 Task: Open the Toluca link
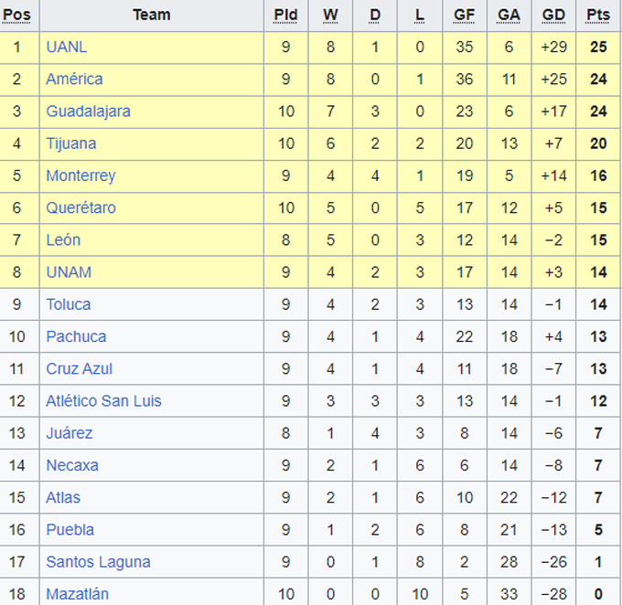(x=69, y=304)
